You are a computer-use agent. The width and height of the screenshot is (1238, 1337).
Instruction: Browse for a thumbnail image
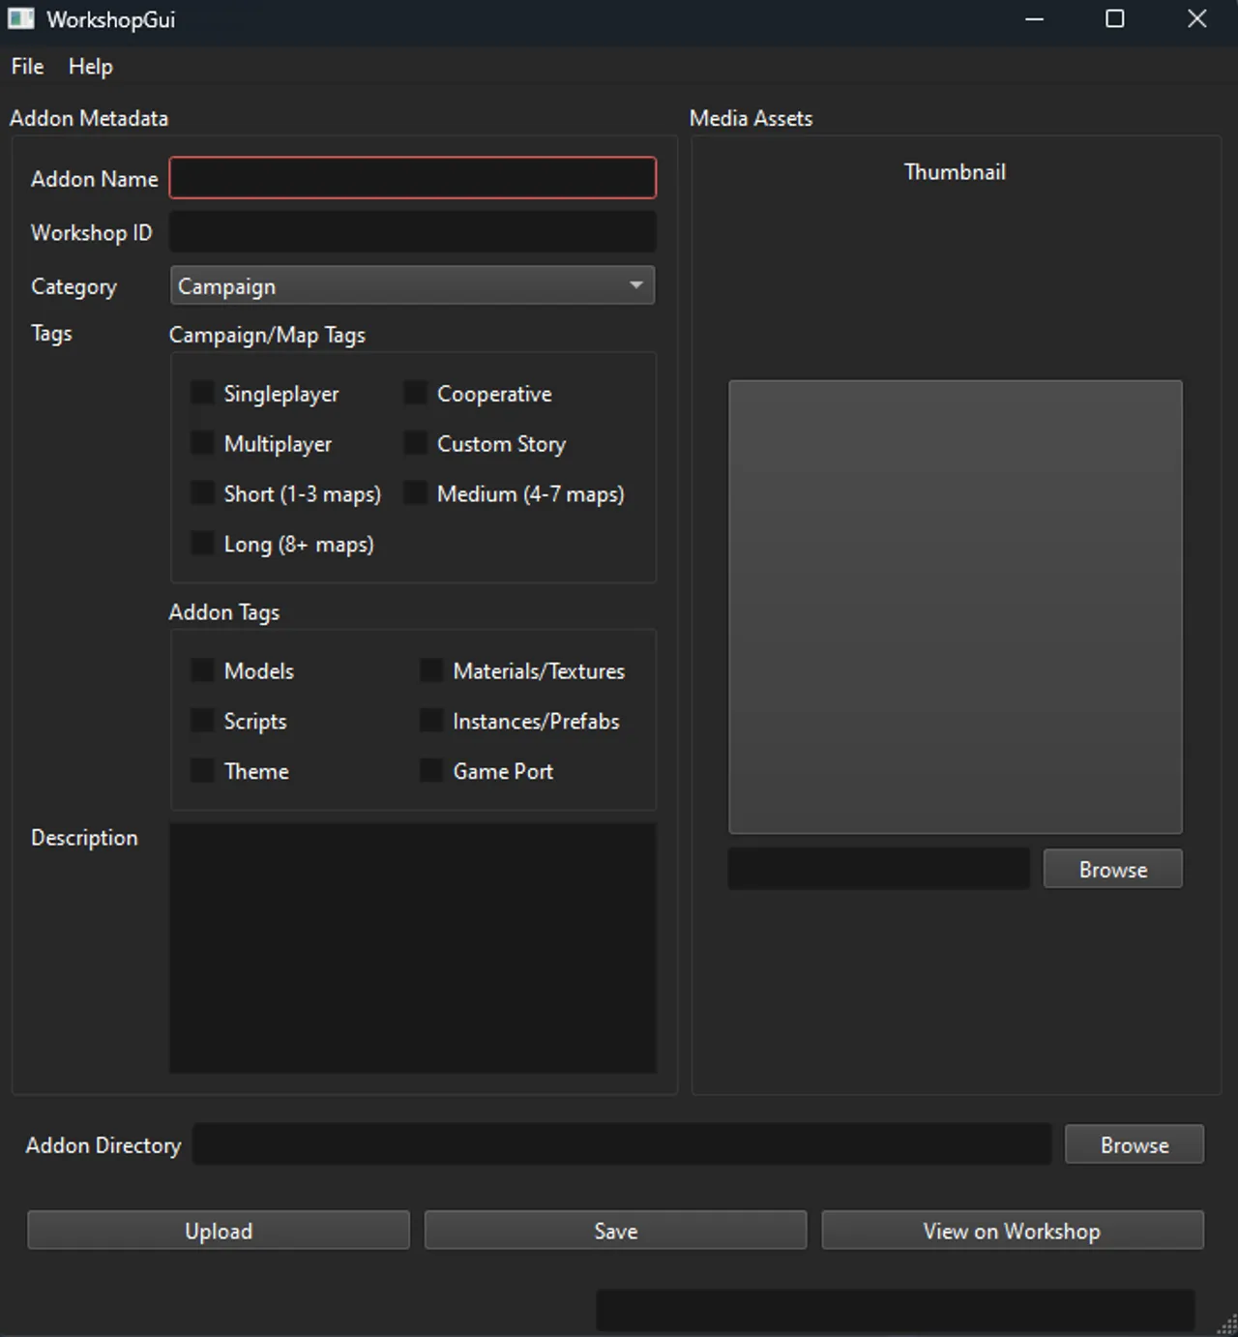pyautogui.click(x=1111, y=868)
